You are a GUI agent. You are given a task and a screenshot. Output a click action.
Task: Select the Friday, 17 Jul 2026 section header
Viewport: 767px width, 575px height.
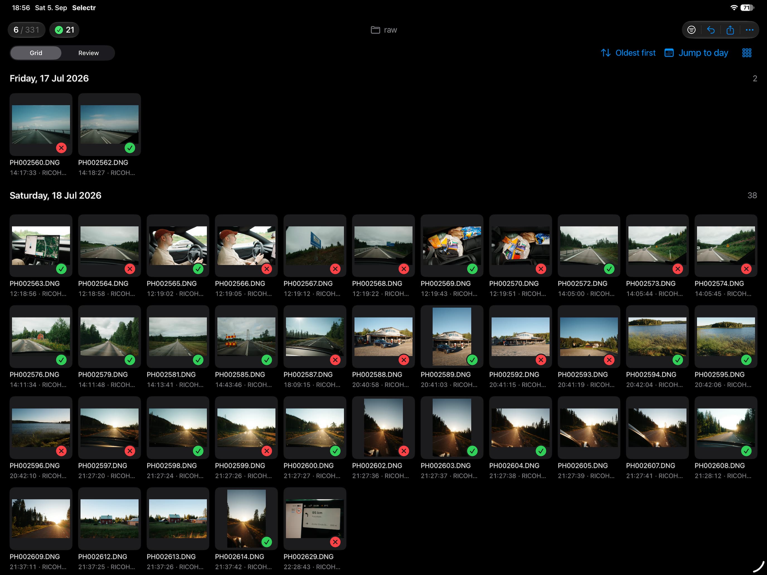tap(49, 78)
